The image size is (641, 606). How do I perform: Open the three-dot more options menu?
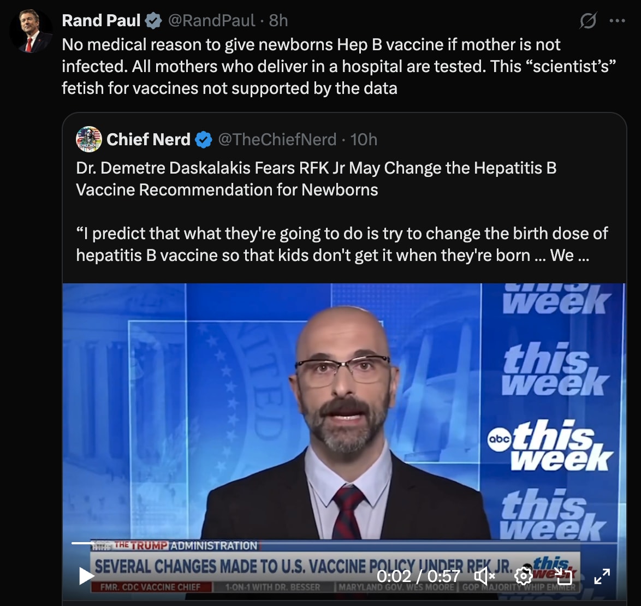tap(617, 20)
